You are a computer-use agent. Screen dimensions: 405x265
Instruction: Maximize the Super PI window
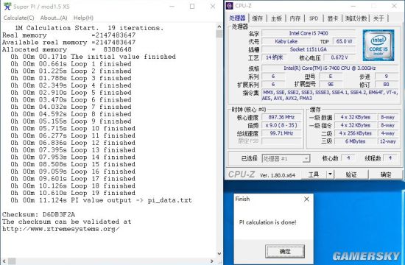(x=192, y=6)
